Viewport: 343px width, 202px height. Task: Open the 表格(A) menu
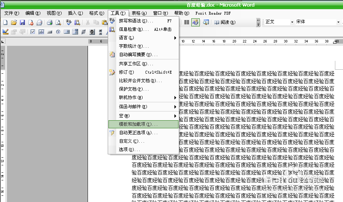[x=139, y=13]
